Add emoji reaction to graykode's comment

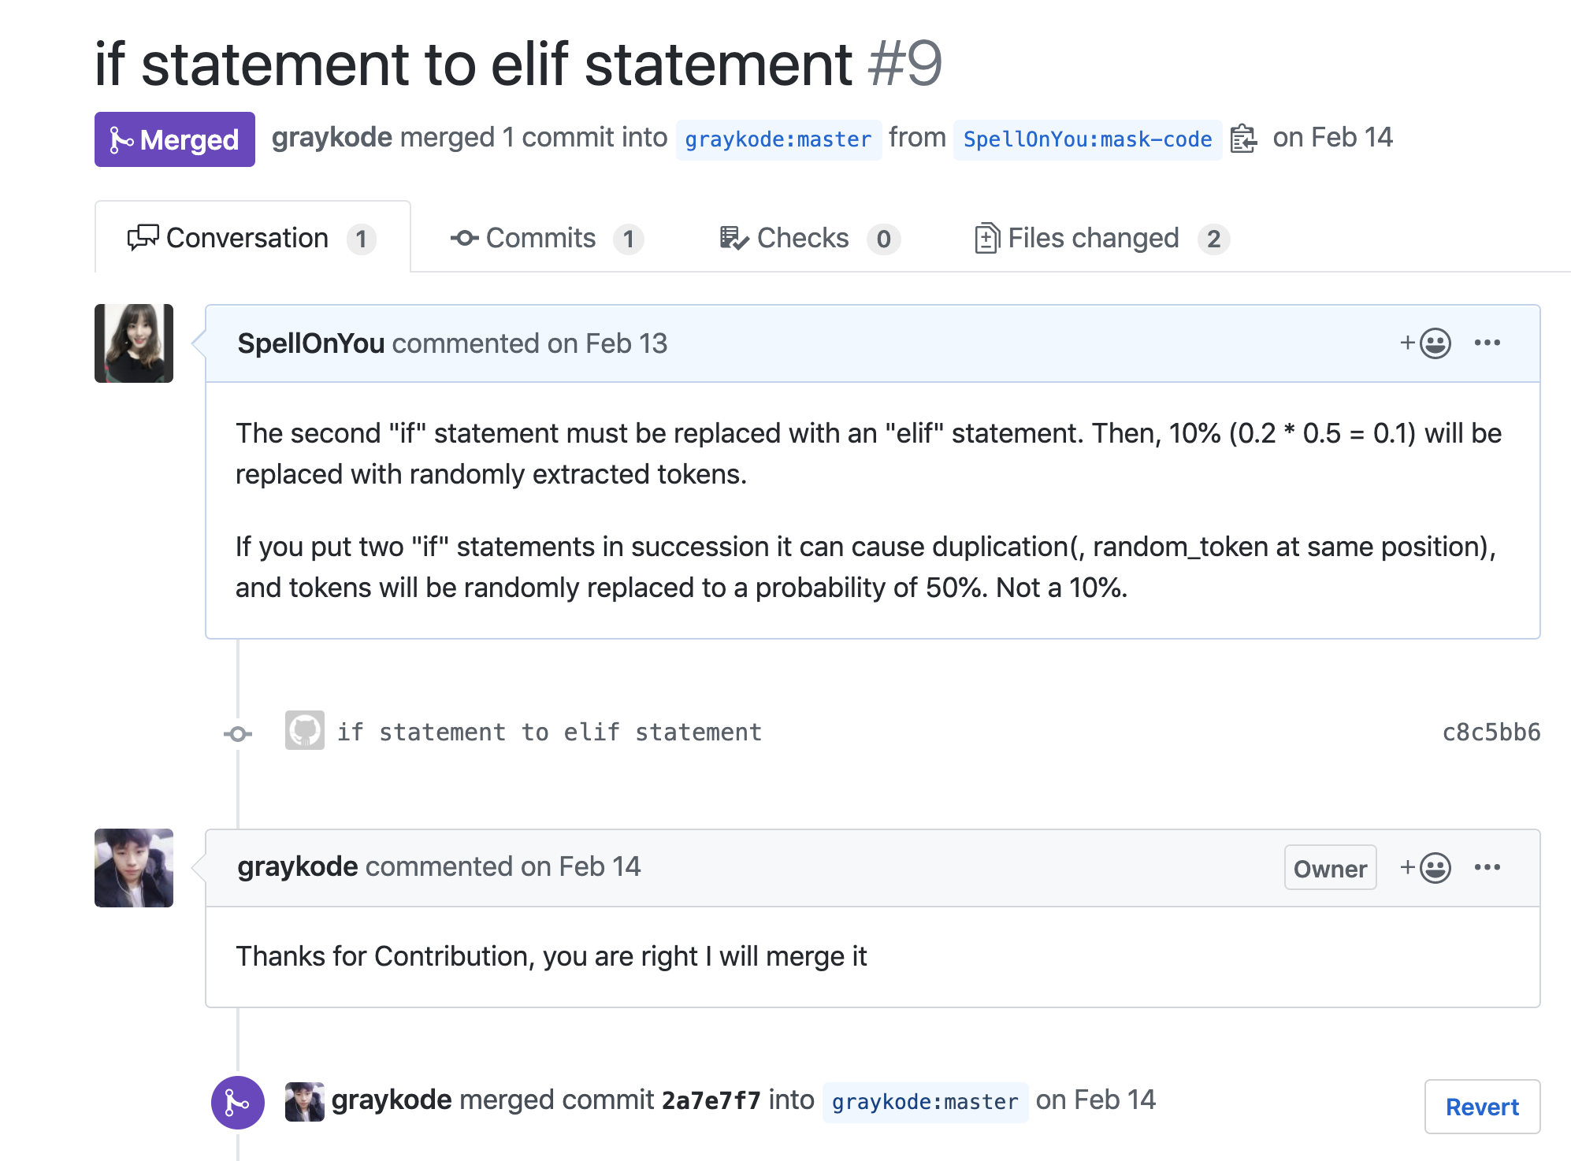click(x=1425, y=868)
